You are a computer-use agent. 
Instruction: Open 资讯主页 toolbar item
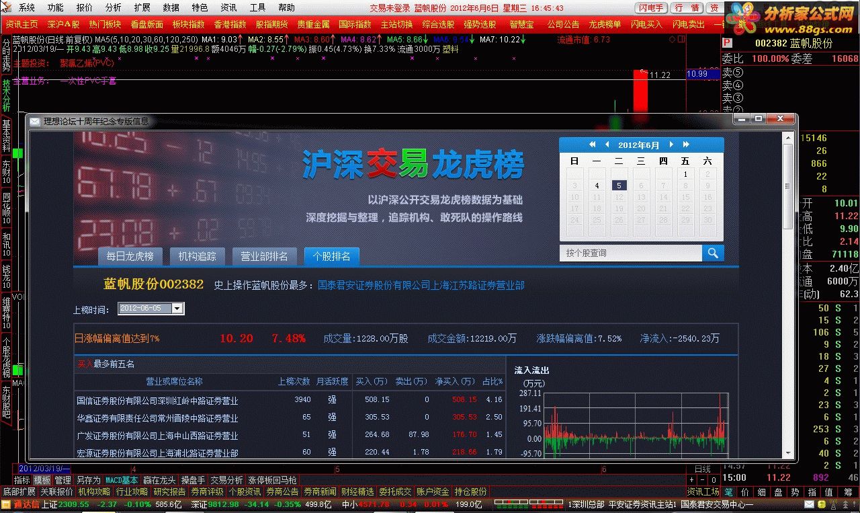pos(22,24)
